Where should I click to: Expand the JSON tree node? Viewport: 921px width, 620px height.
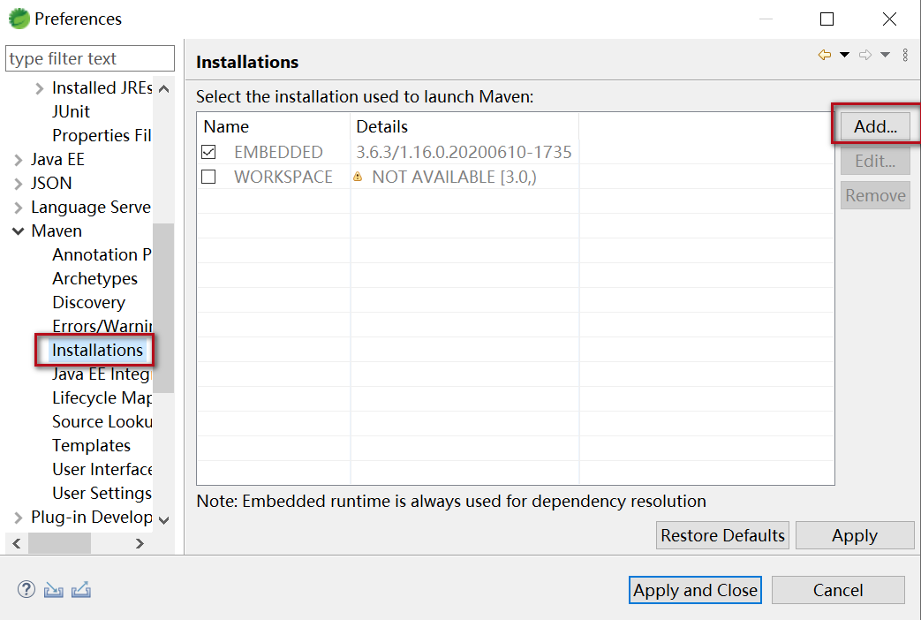[18, 184]
